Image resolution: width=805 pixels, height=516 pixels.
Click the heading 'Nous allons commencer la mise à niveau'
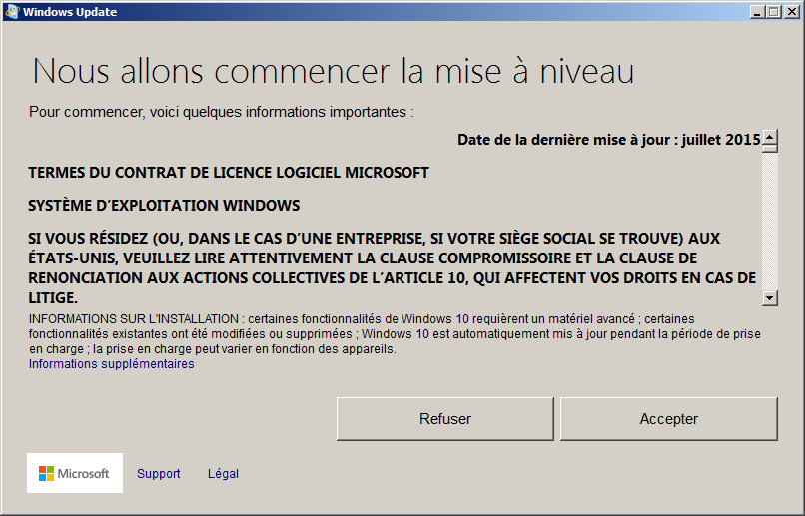(334, 70)
